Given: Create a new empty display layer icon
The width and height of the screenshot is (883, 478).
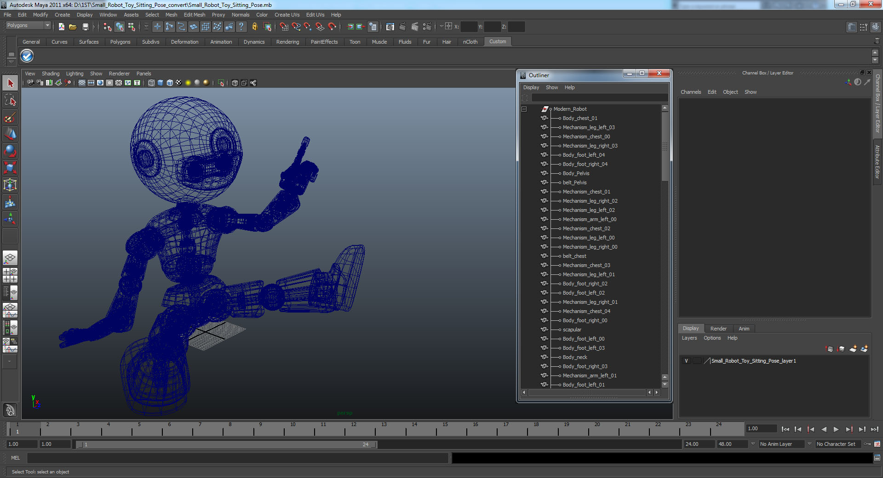Looking at the screenshot, I should click(x=853, y=349).
